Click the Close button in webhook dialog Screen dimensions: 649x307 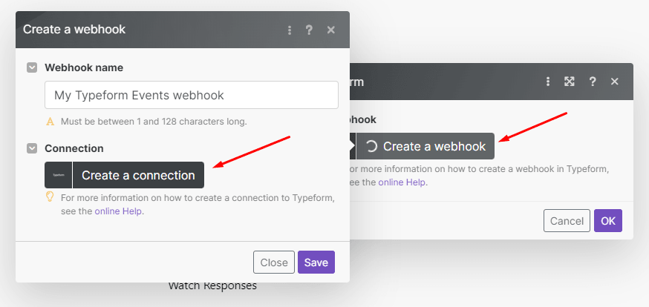pyautogui.click(x=274, y=263)
